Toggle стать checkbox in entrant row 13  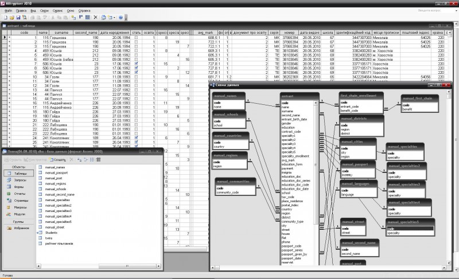[x=136, y=90]
